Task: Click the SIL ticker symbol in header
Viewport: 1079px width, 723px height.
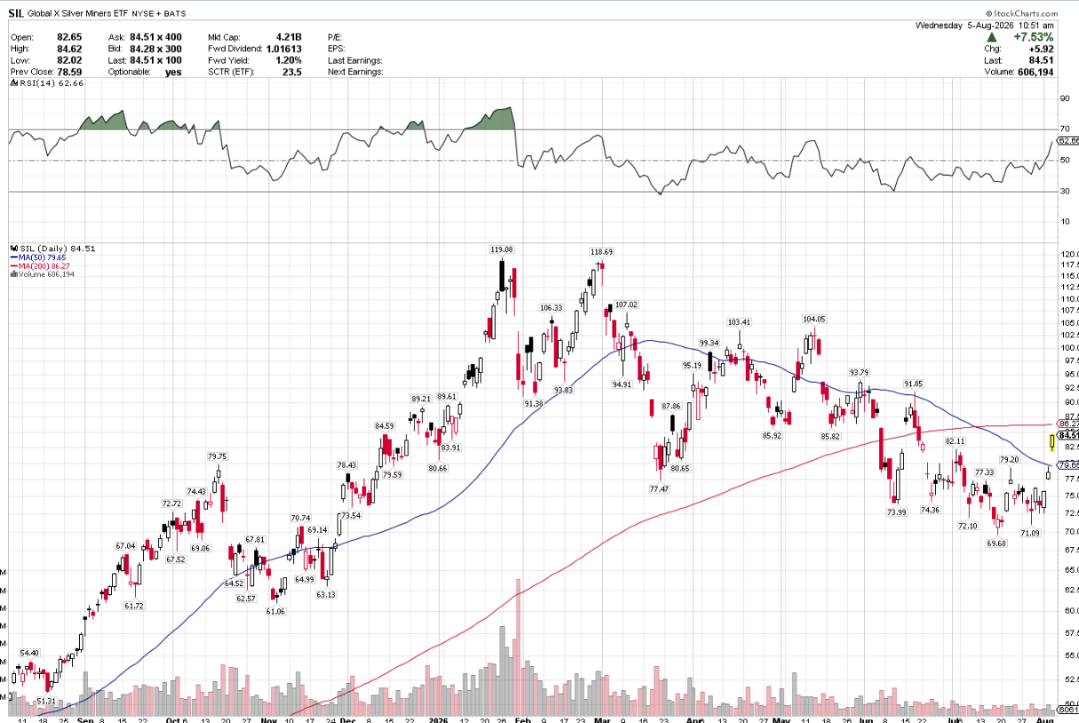Action: click(x=18, y=14)
